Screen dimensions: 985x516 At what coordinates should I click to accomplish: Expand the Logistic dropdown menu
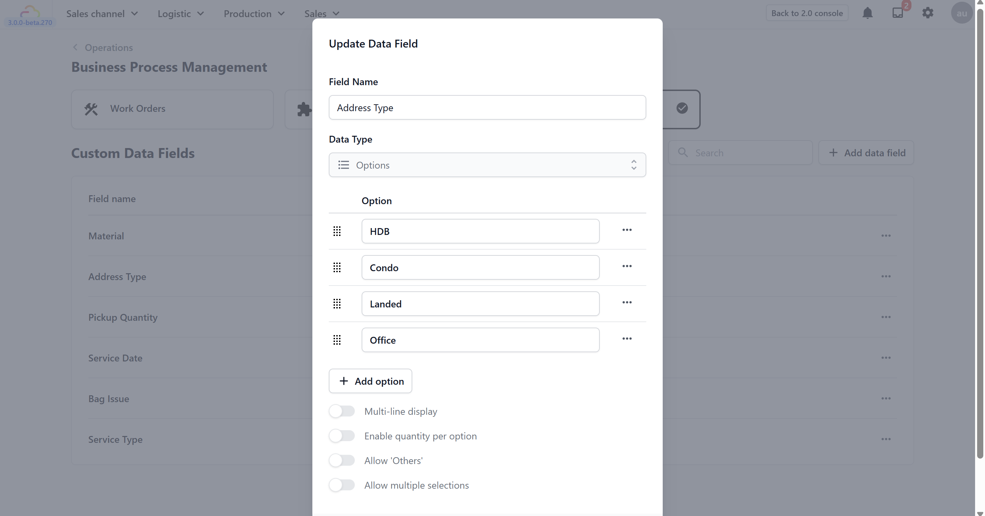(x=181, y=14)
